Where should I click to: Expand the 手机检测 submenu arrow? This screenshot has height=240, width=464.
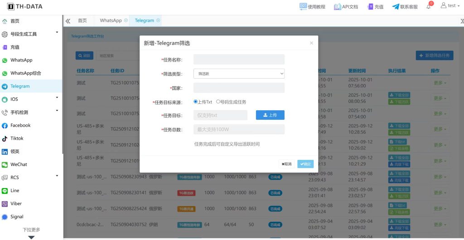tap(57, 110)
